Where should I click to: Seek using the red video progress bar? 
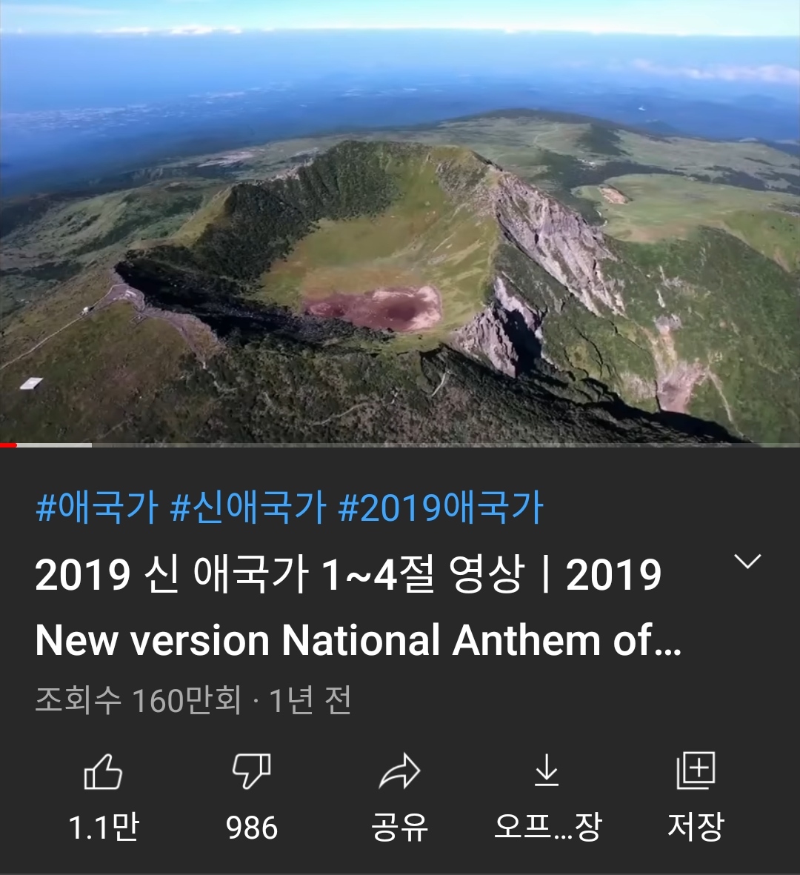8,445
